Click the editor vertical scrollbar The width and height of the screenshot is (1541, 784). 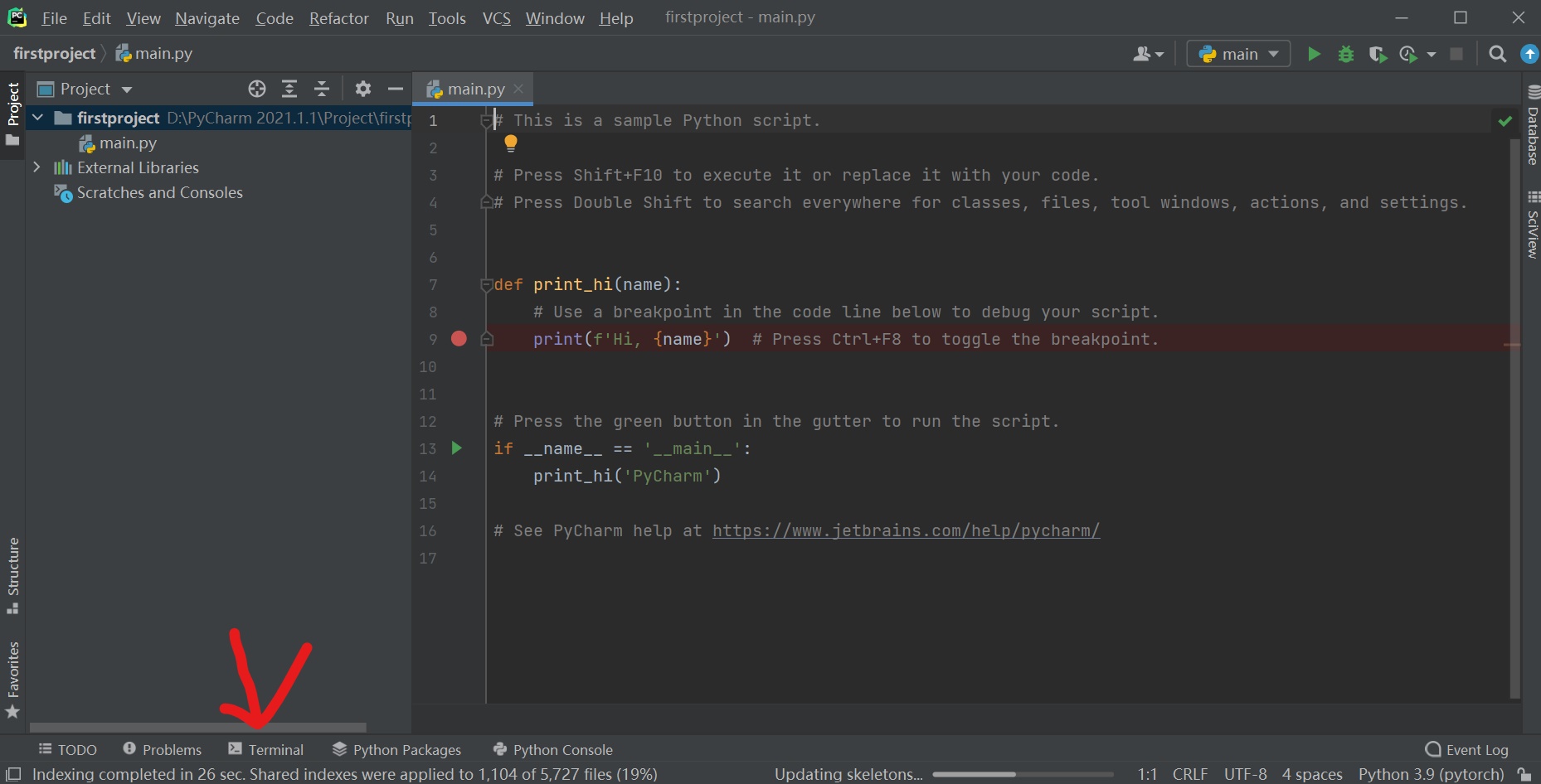[1514, 419]
